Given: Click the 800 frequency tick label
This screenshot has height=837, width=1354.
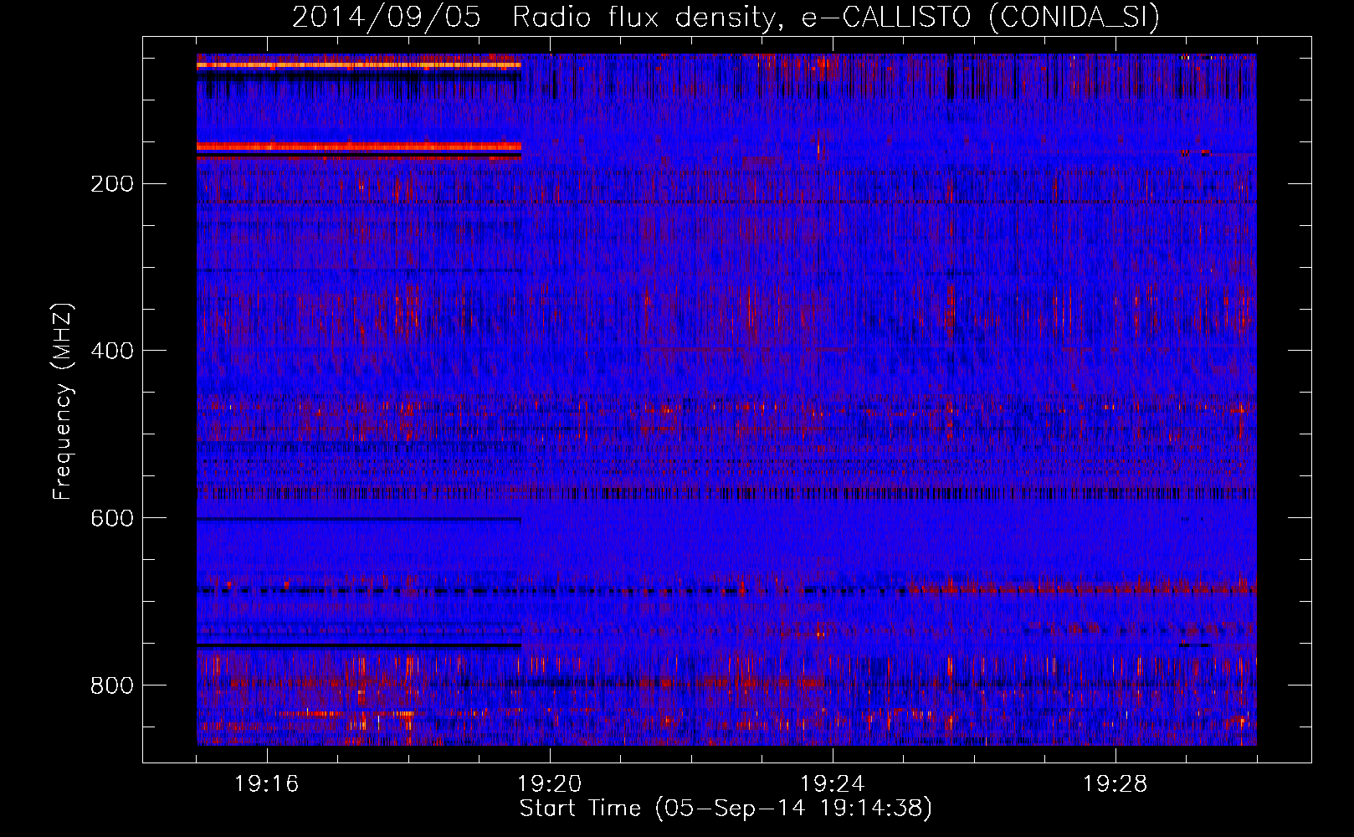Looking at the screenshot, I should point(112,686).
